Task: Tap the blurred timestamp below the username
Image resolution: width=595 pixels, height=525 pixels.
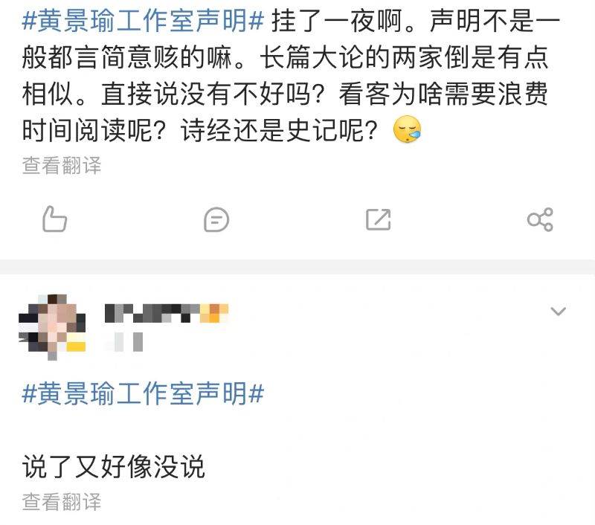Action: click(124, 342)
